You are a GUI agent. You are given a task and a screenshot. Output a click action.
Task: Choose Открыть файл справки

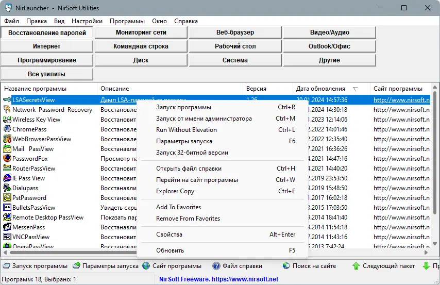tap(222, 169)
